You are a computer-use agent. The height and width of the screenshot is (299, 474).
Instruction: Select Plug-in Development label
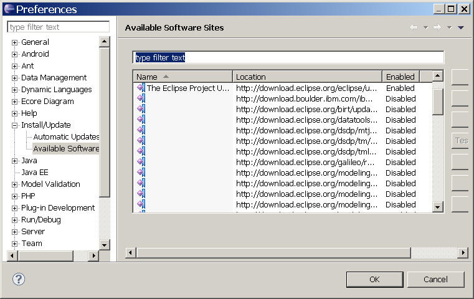58,207
